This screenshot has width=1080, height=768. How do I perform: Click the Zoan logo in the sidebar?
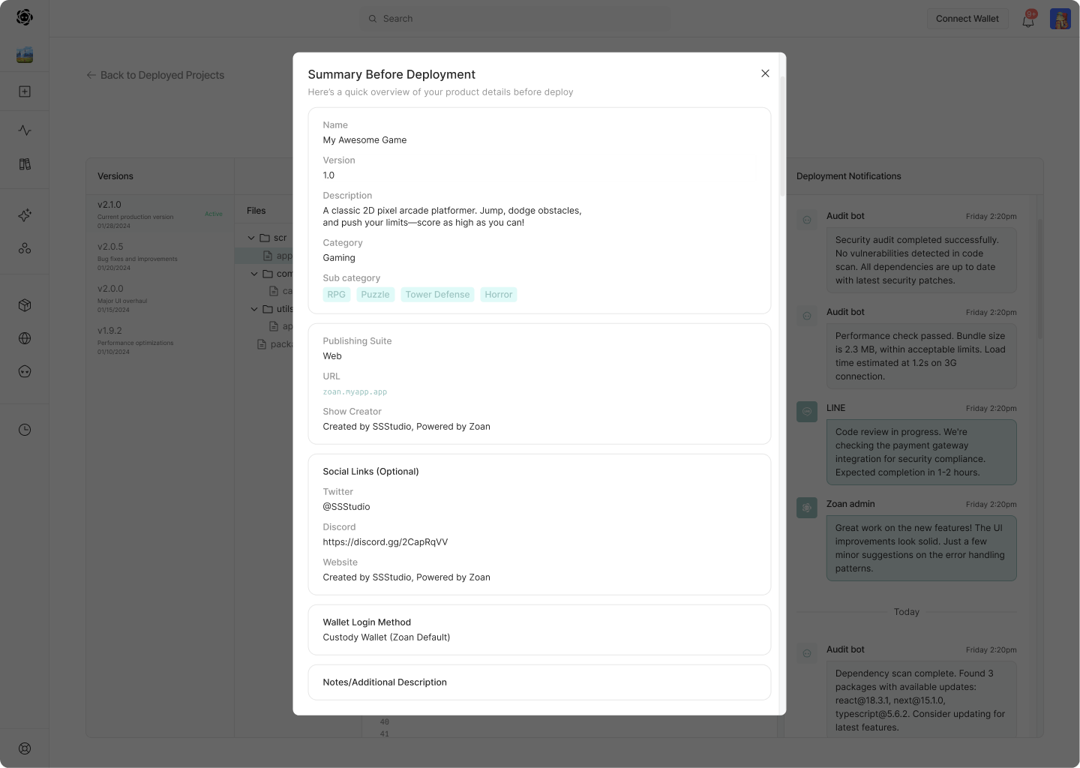pos(25,17)
